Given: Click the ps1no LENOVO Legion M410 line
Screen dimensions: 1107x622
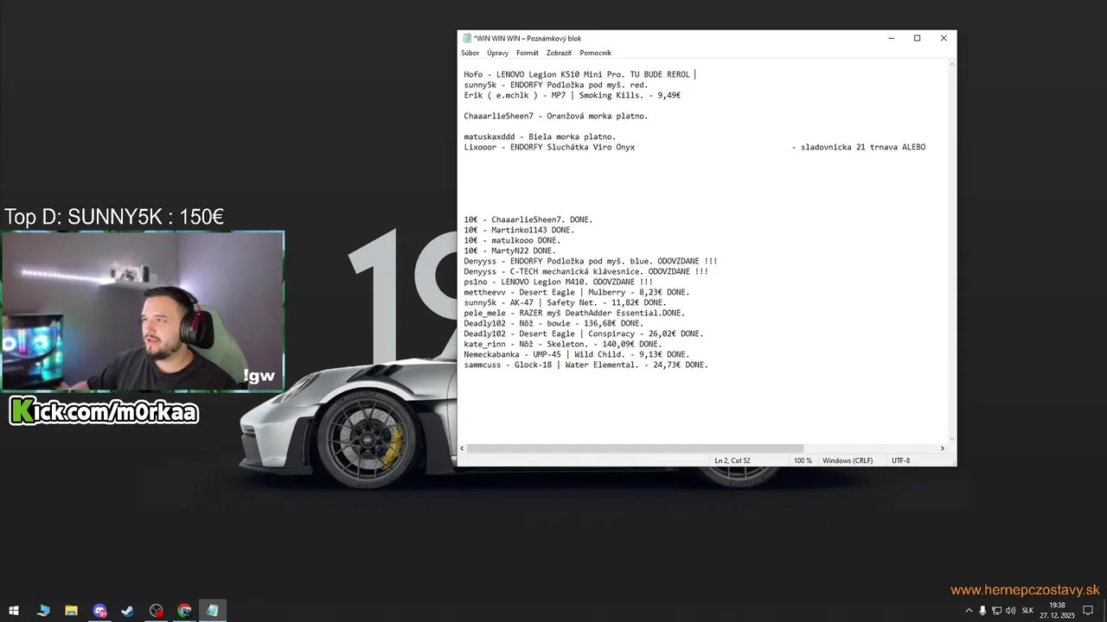Looking at the screenshot, I should tap(558, 282).
